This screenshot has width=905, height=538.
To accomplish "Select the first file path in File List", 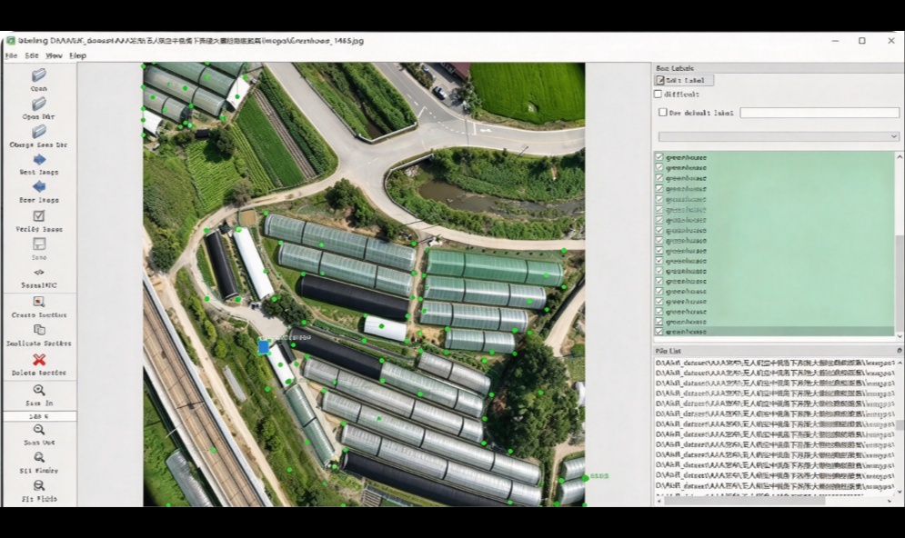I will click(775, 363).
